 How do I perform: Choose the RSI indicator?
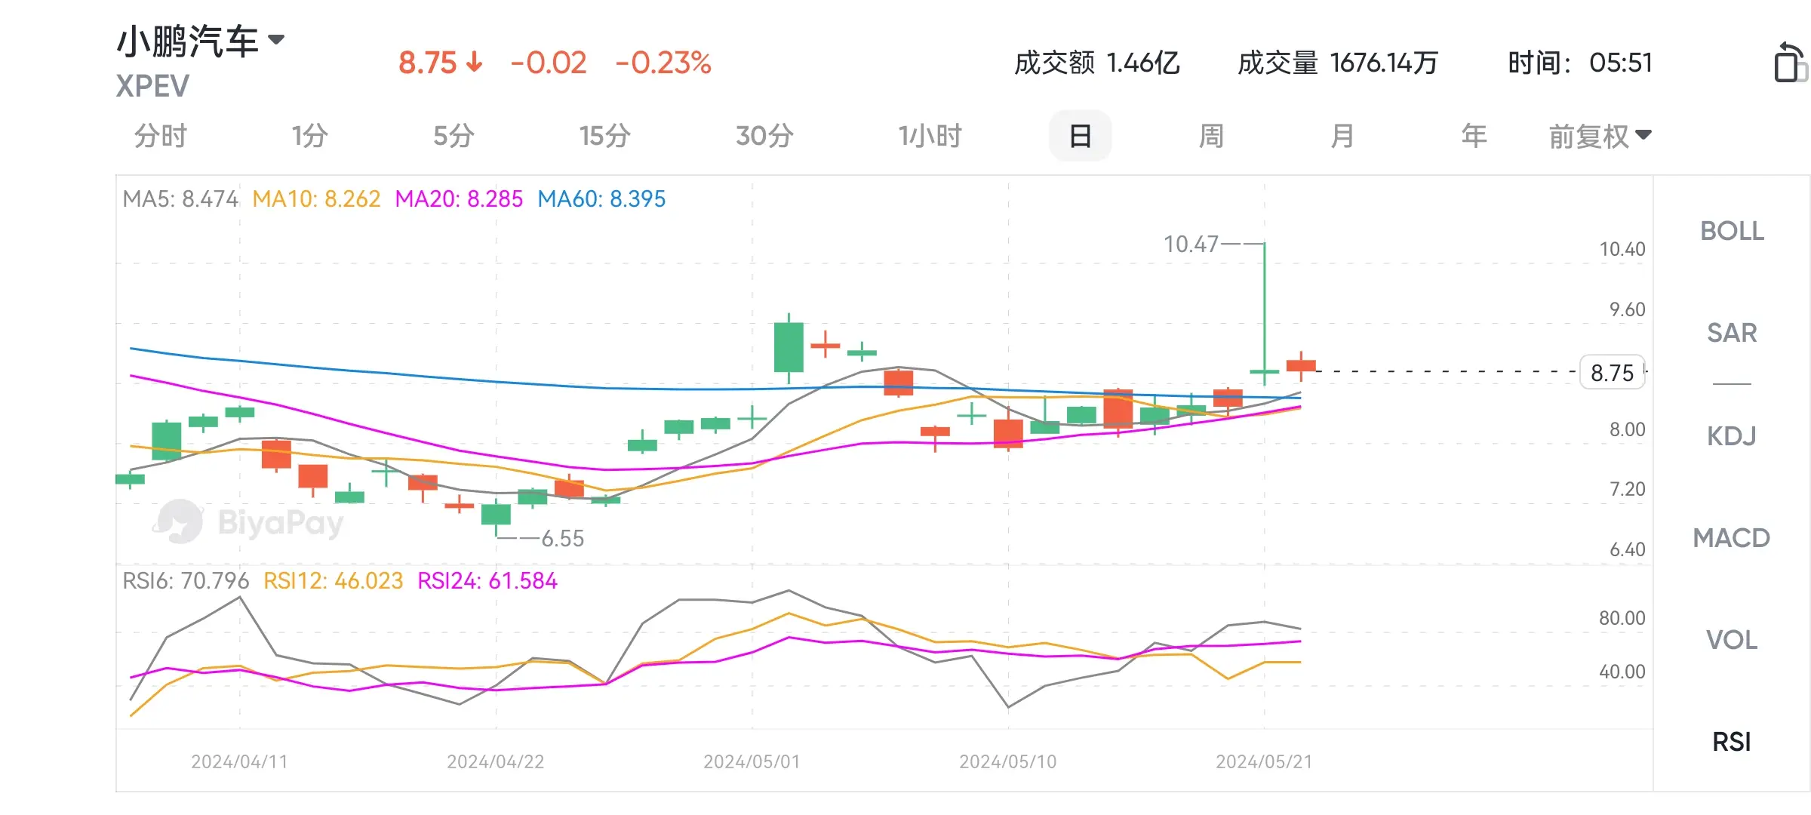pos(1732,742)
